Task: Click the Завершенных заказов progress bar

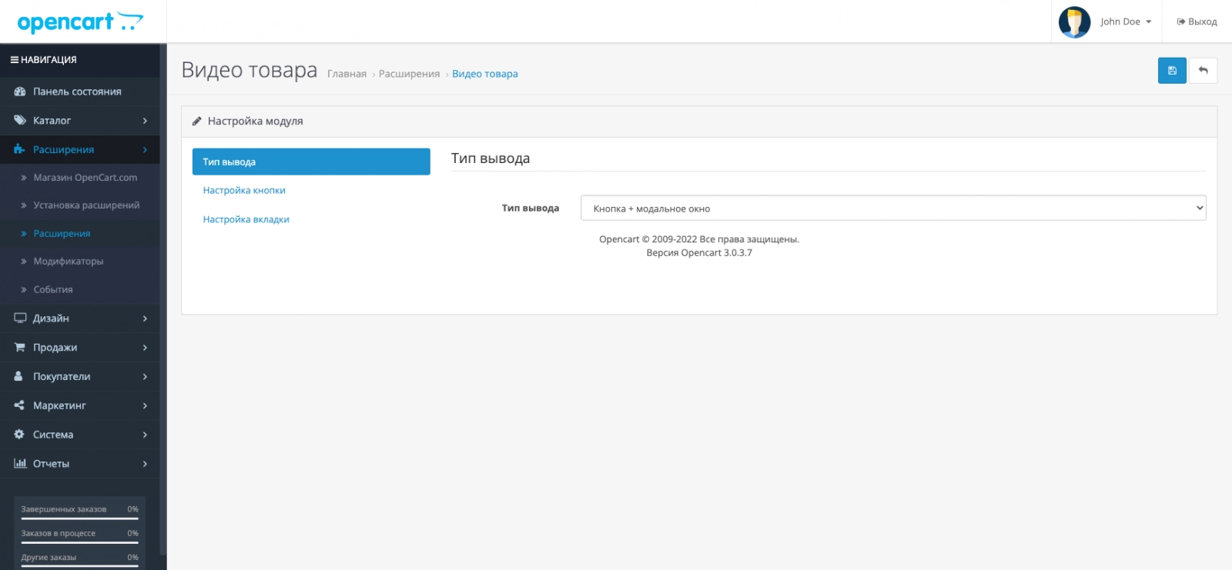Action: pos(79,518)
